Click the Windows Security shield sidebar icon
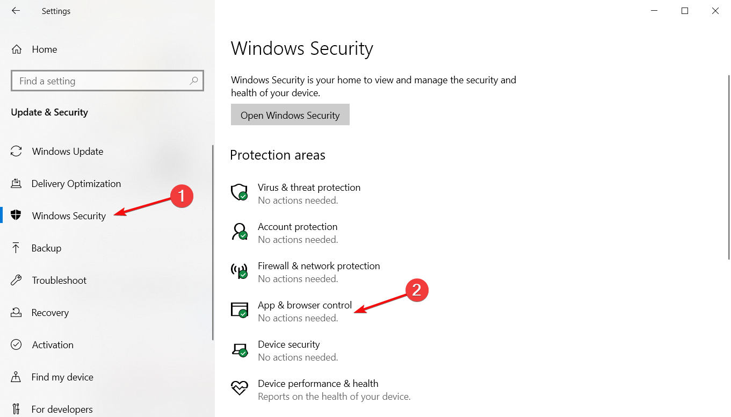 point(16,215)
